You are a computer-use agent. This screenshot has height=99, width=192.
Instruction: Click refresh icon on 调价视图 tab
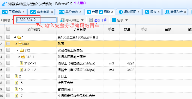[x=139, y=12]
